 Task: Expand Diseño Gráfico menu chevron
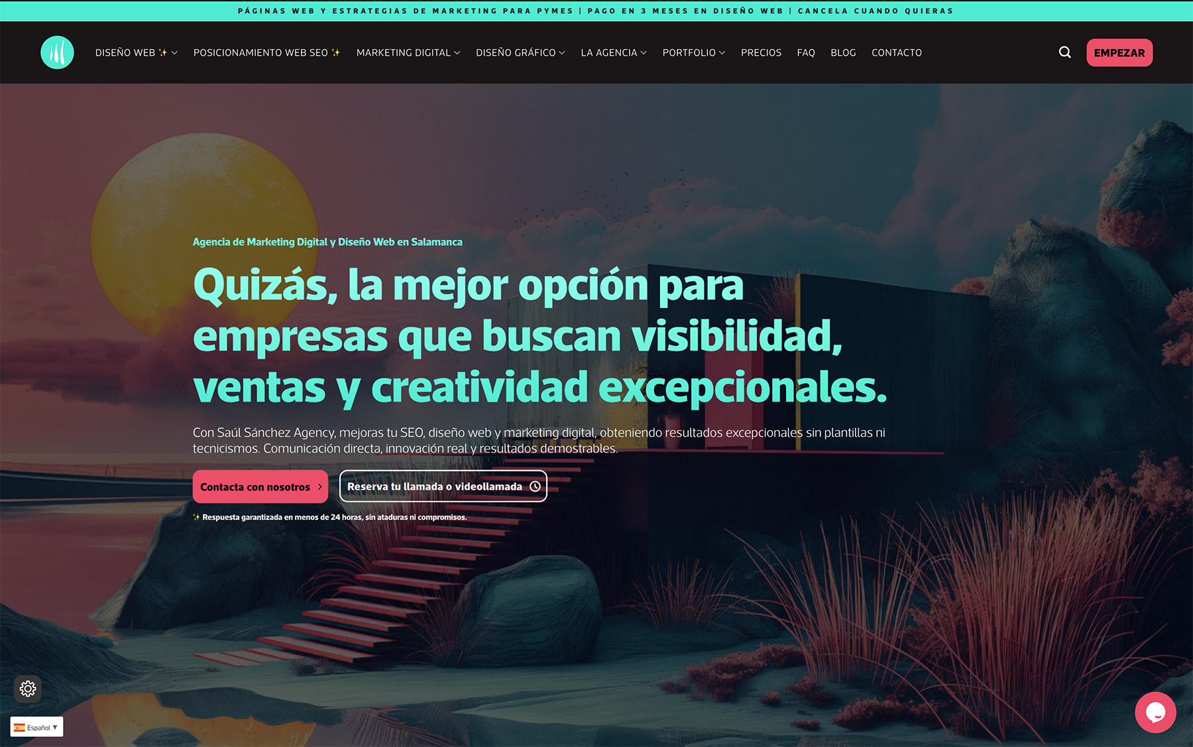(562, 53)
